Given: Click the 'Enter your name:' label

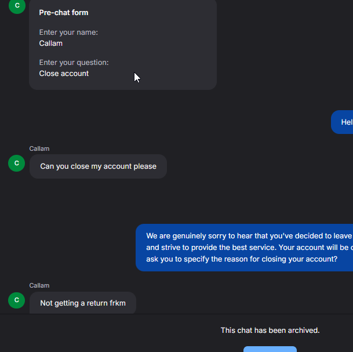Looking at the screenshot, I should 68,32.
